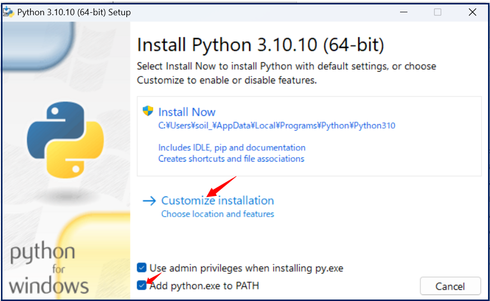Click the Cancel button
This screenshot has width=490, height=301.
tap(450, 286)
